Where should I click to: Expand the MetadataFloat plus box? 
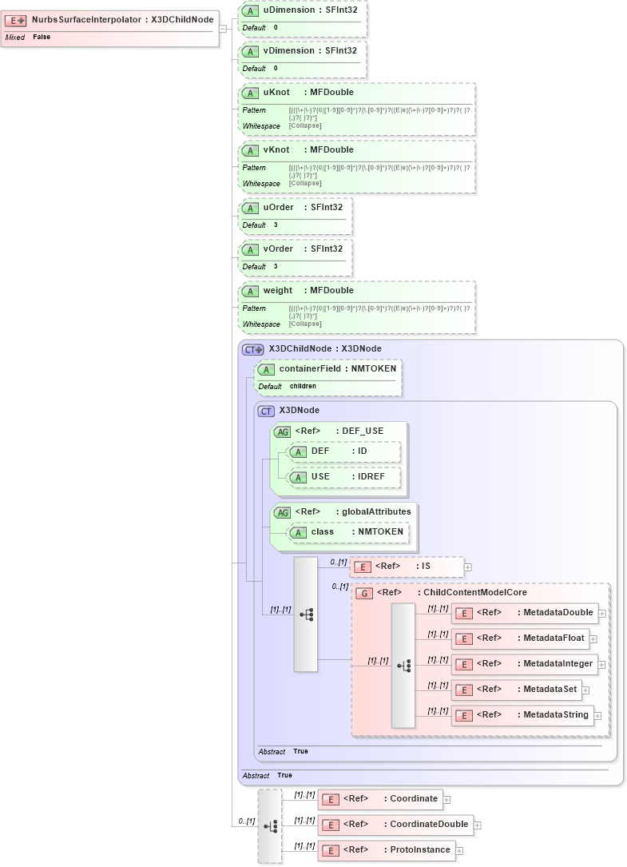(x=593, y=639)
